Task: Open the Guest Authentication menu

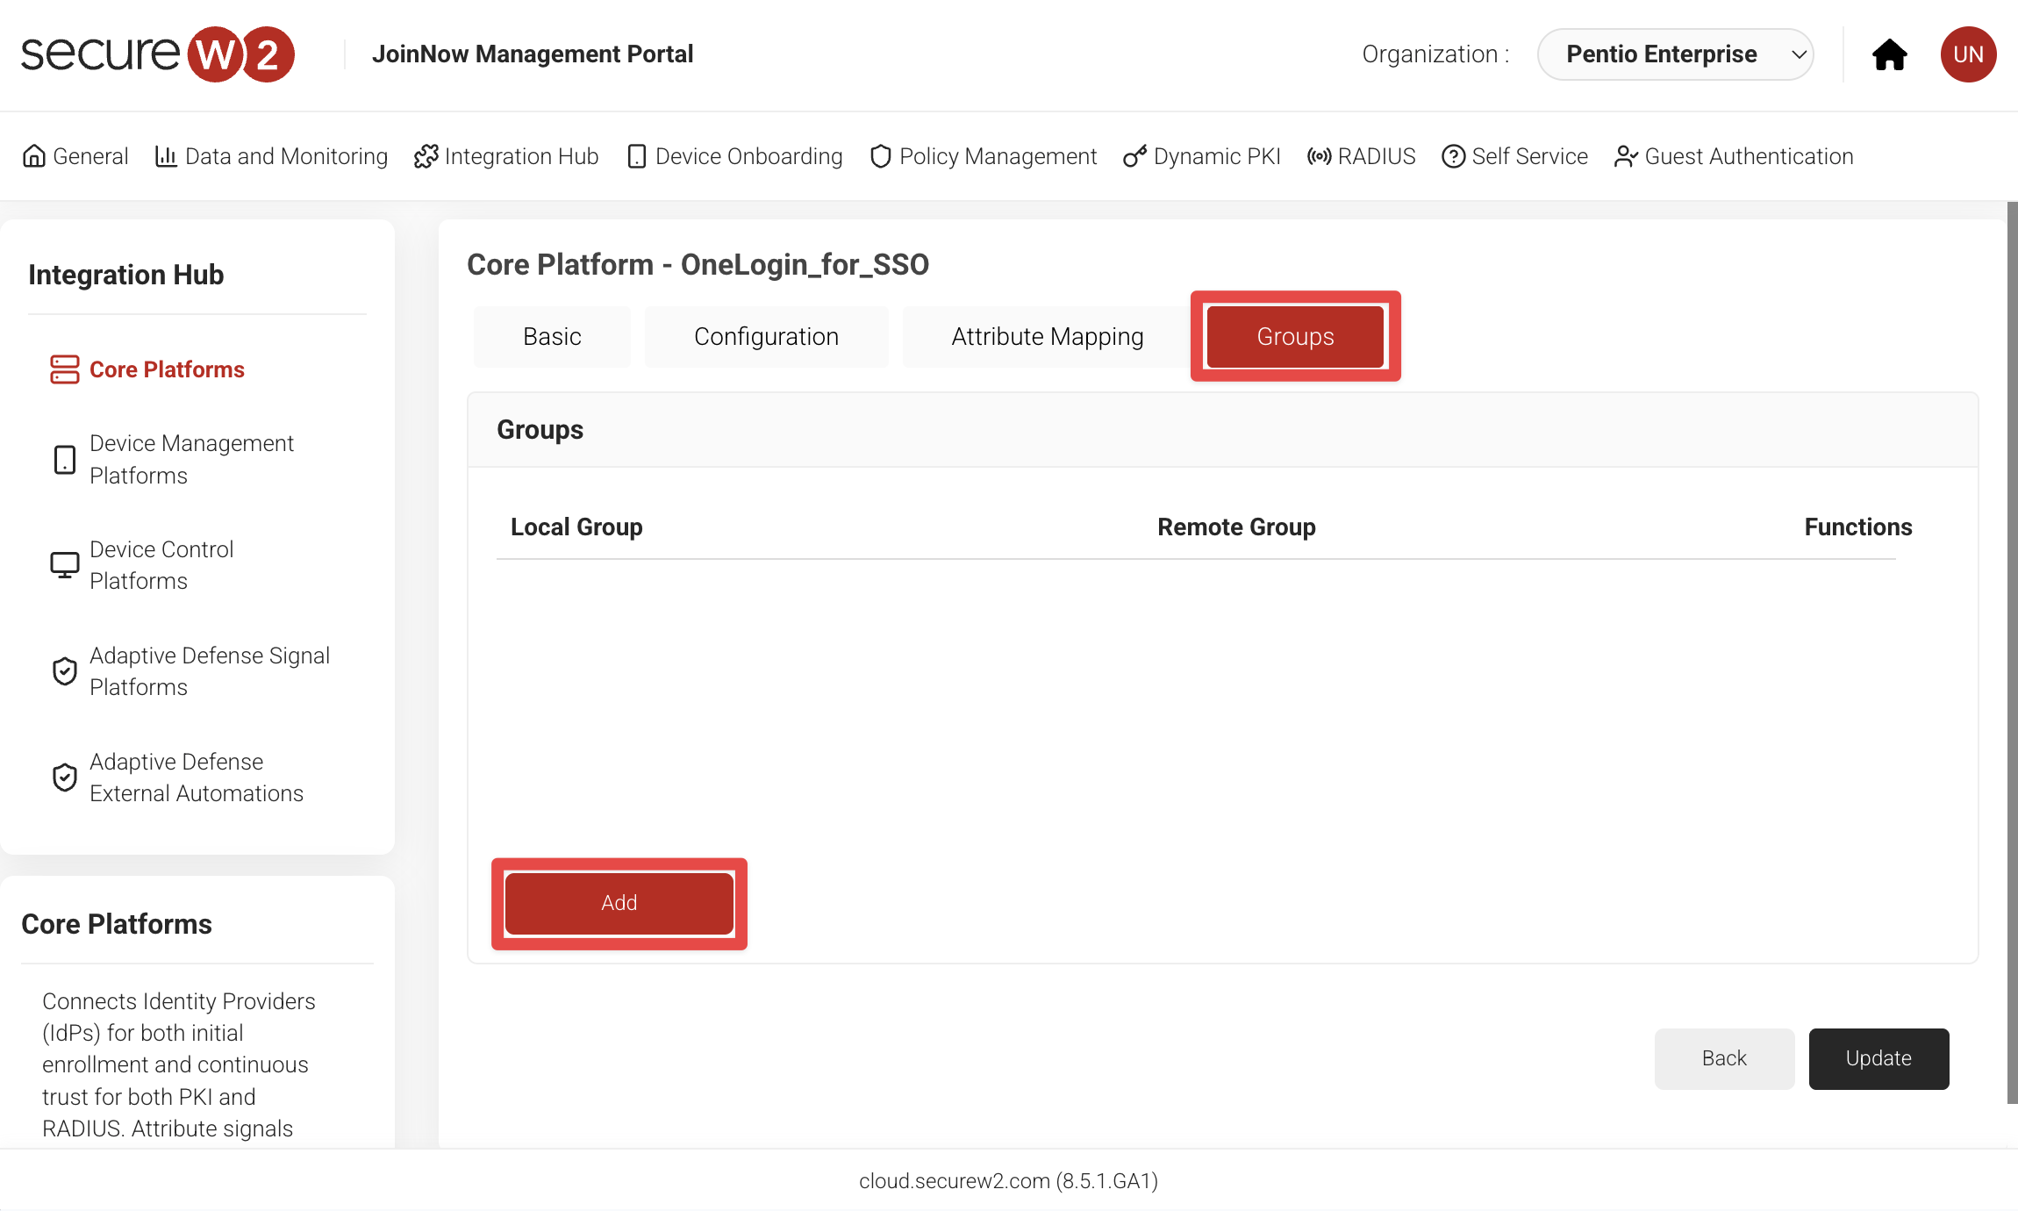Action: (x=1734, y=156)
